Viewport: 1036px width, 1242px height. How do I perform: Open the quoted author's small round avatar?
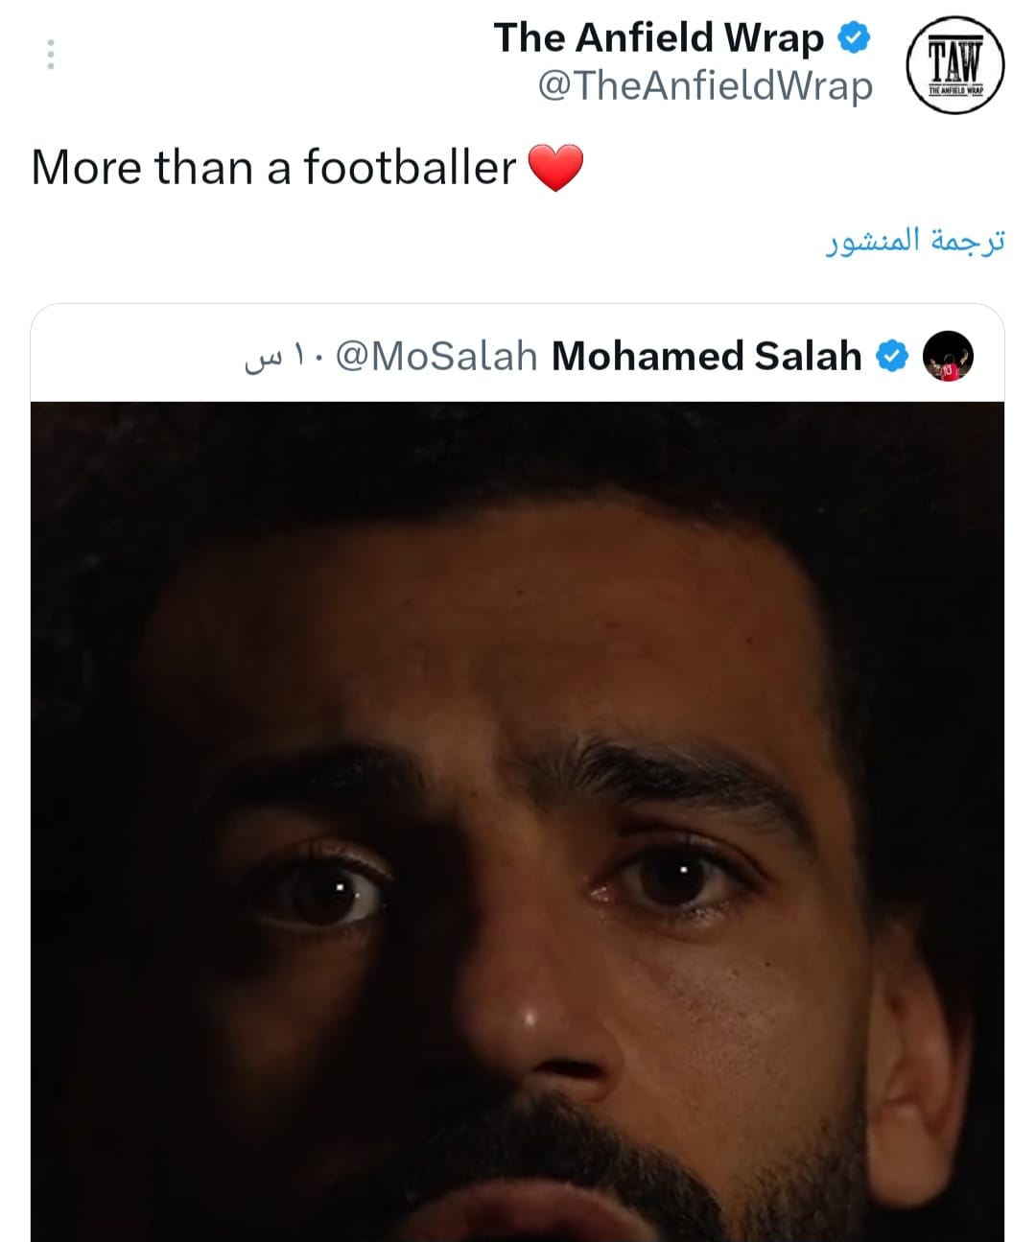[948, 357]
